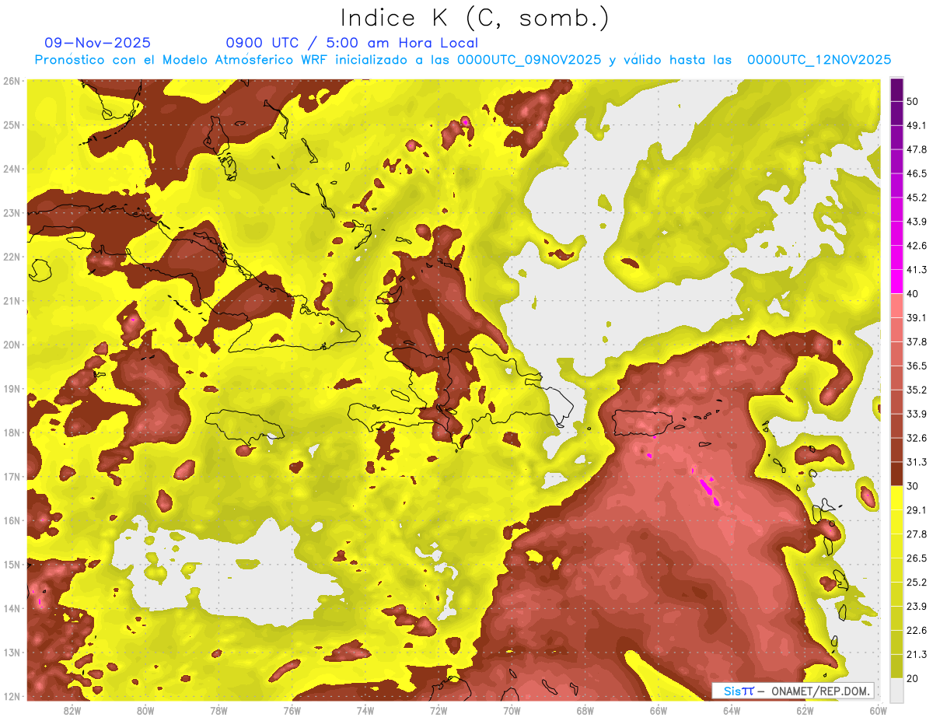Click the colorbar value 26.5
Viewport: 933px width, 721px height.
click(916, 558)
